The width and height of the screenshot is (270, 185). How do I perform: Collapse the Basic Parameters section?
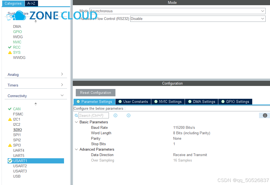[76, 122]
